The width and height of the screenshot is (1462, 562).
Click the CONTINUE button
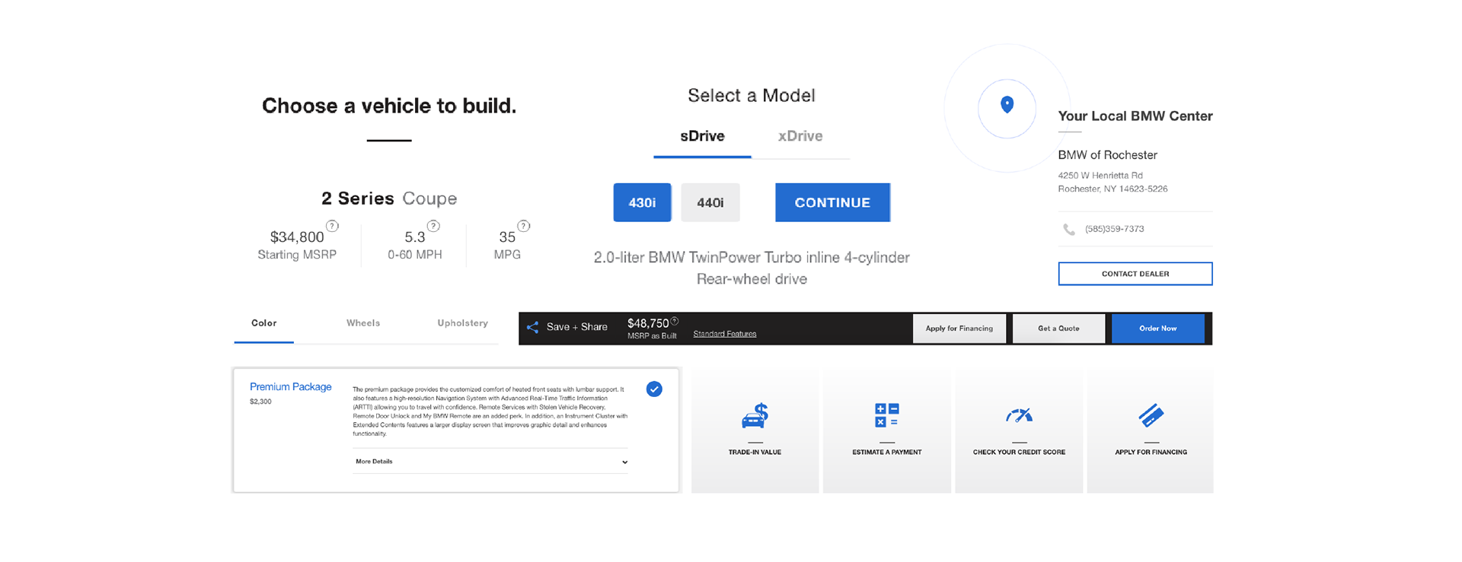pyautogui.click(x=832, y=202)
